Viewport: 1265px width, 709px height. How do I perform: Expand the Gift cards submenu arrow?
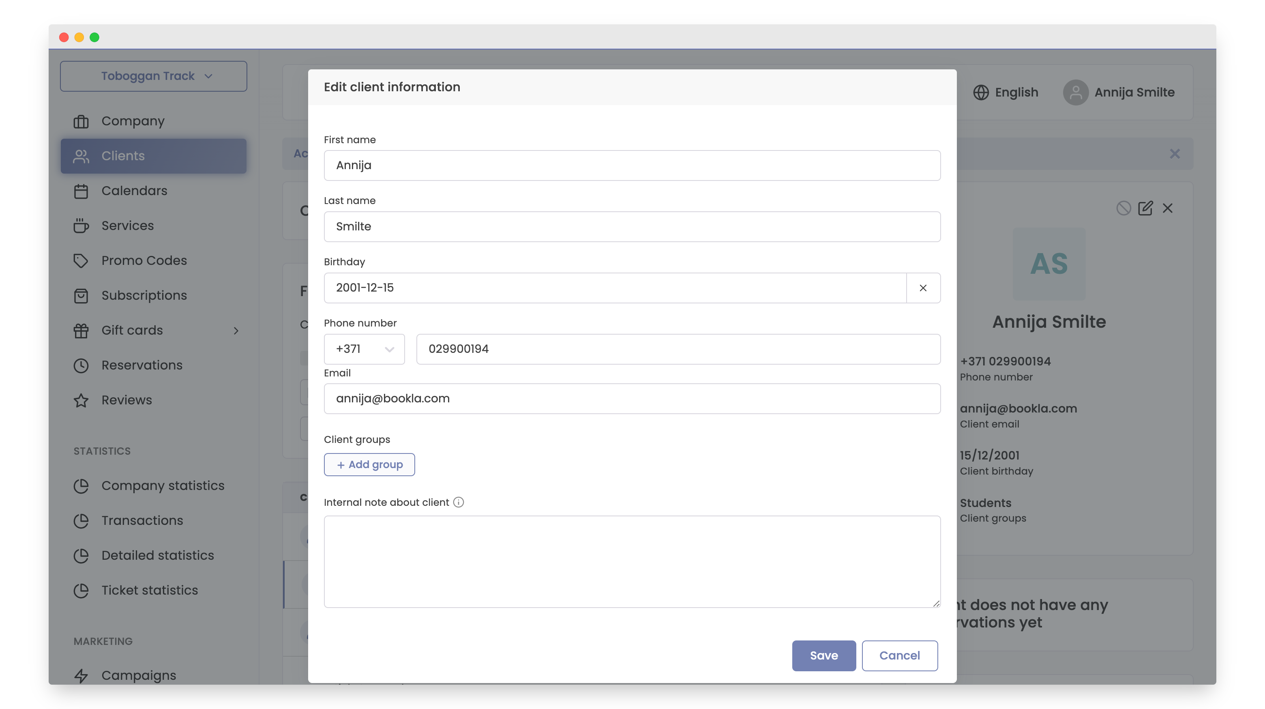click(236, 331)
